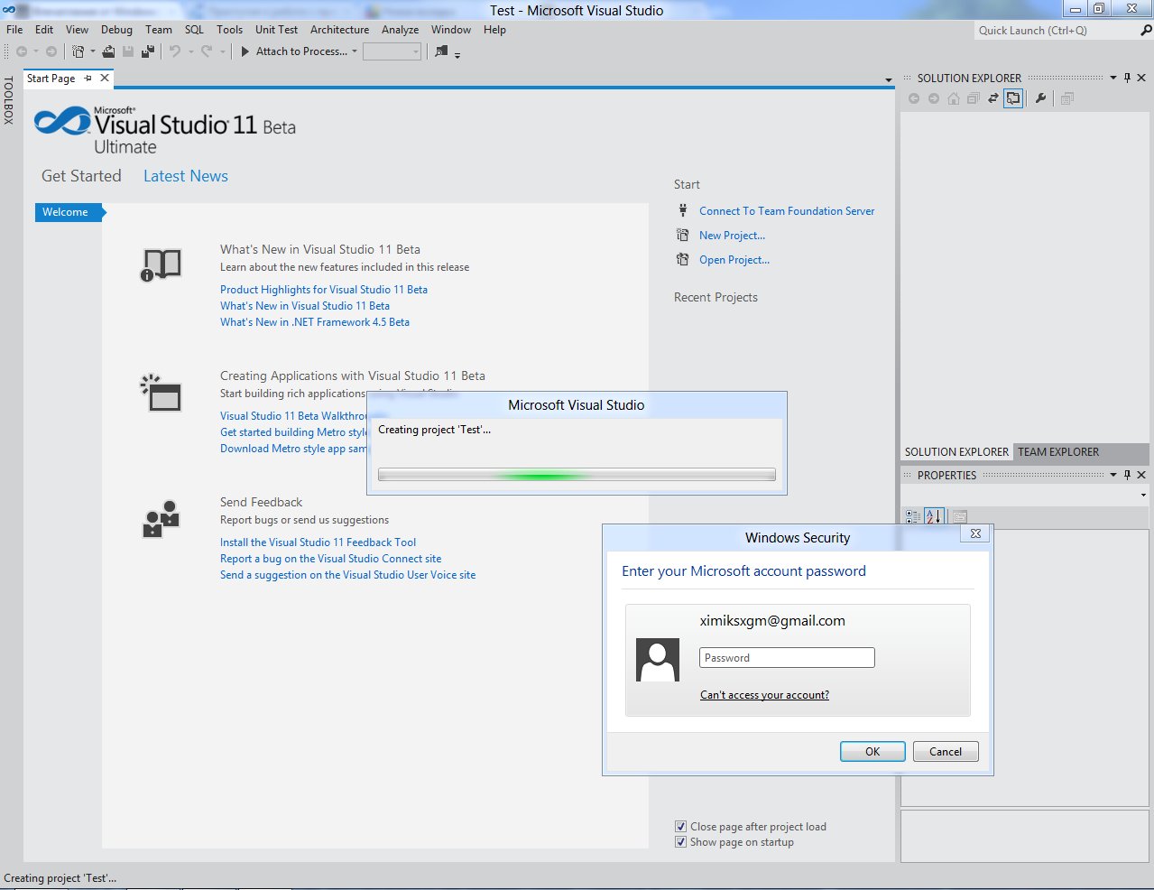Image resolution: width=1154 pixels, height=890 pixels.
Task: Click Show All Files in Solution Explorer
Action: click(1013, 98)
